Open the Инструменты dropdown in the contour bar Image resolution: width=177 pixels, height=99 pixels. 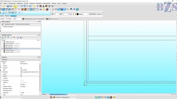(41, 19)
